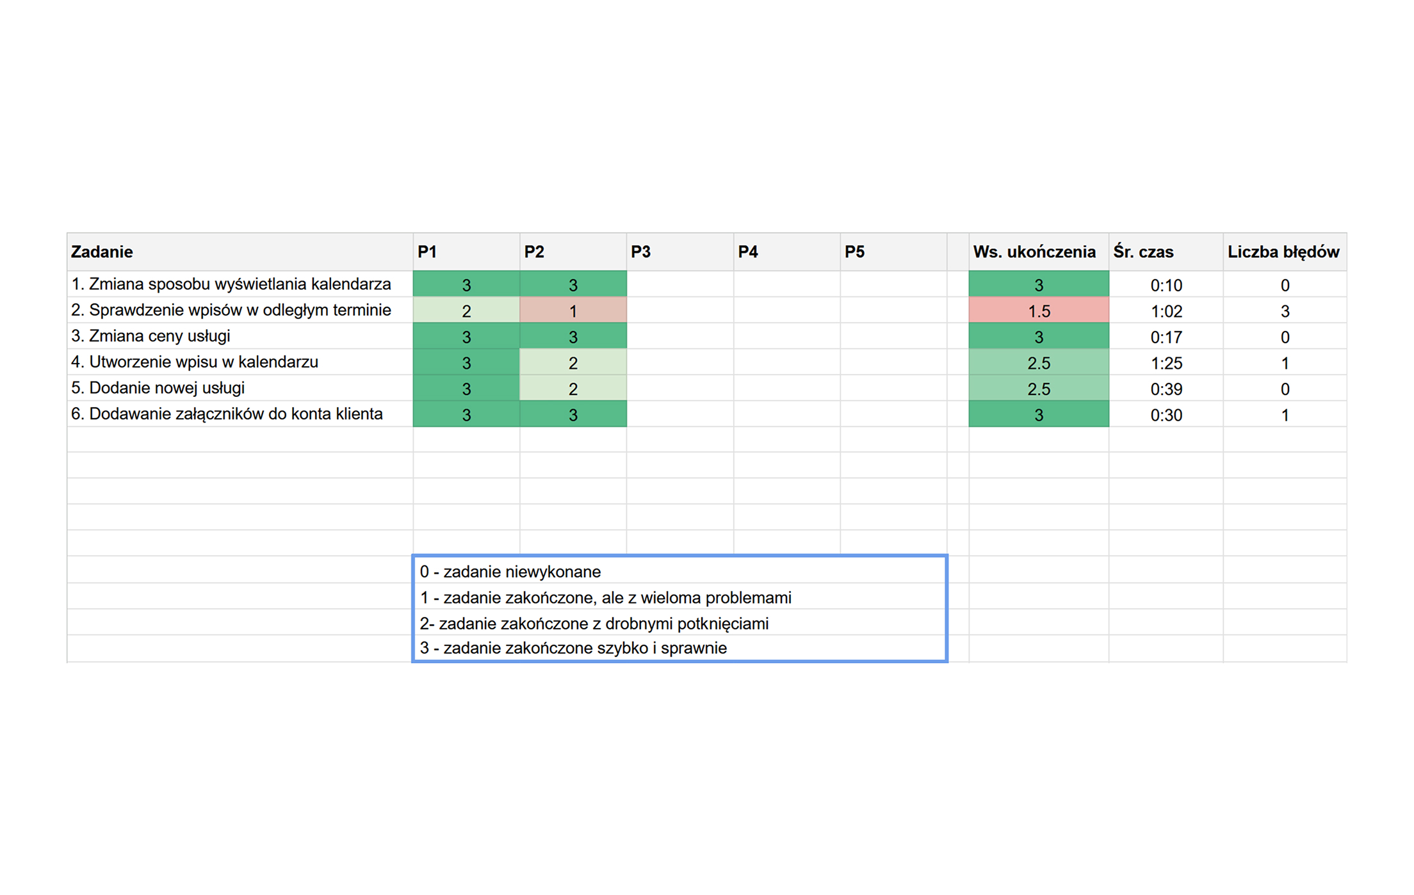Select the P3 column header
1414x895 pixels.
click(x=679, y=252)
